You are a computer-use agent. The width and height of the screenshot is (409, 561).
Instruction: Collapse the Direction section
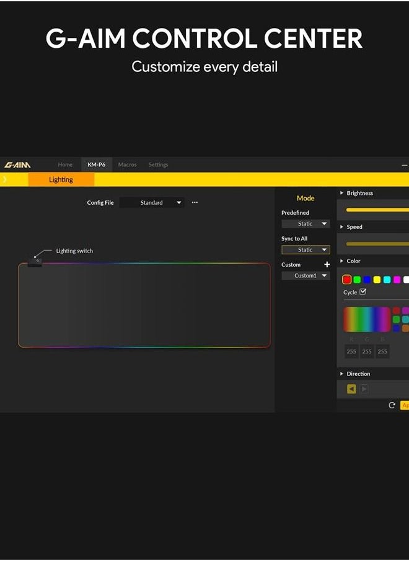(x=341, y=374)
